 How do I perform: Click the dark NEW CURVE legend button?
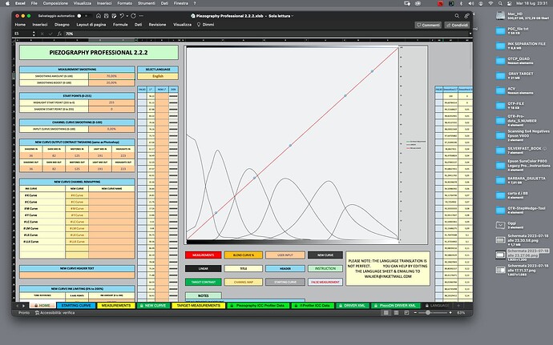[325, 255]
